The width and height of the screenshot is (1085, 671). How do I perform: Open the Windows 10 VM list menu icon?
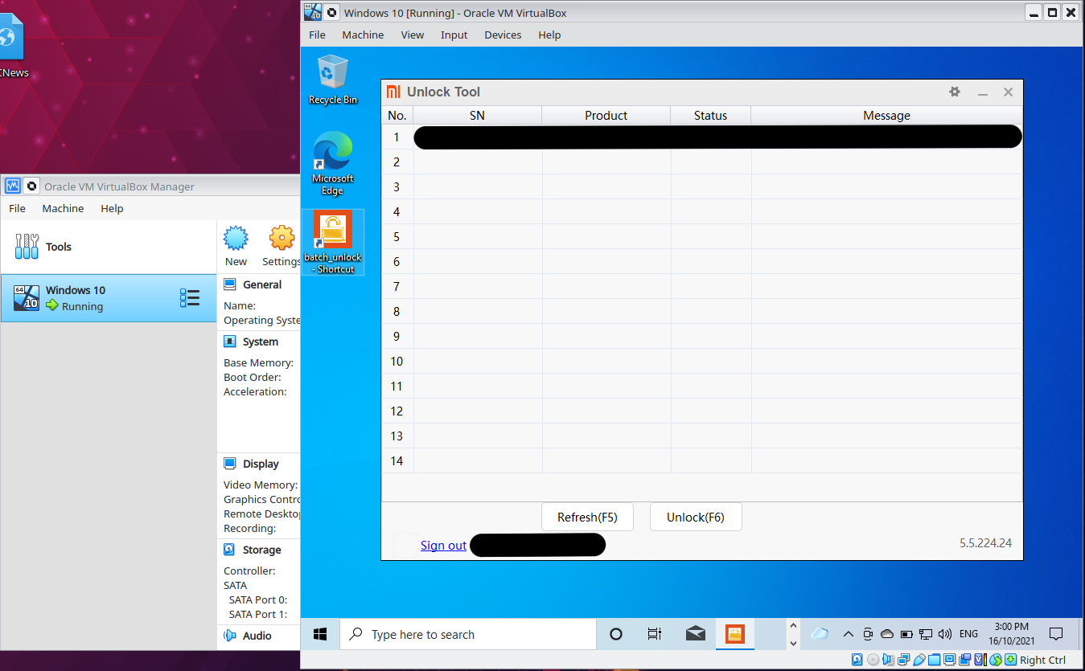190,298
